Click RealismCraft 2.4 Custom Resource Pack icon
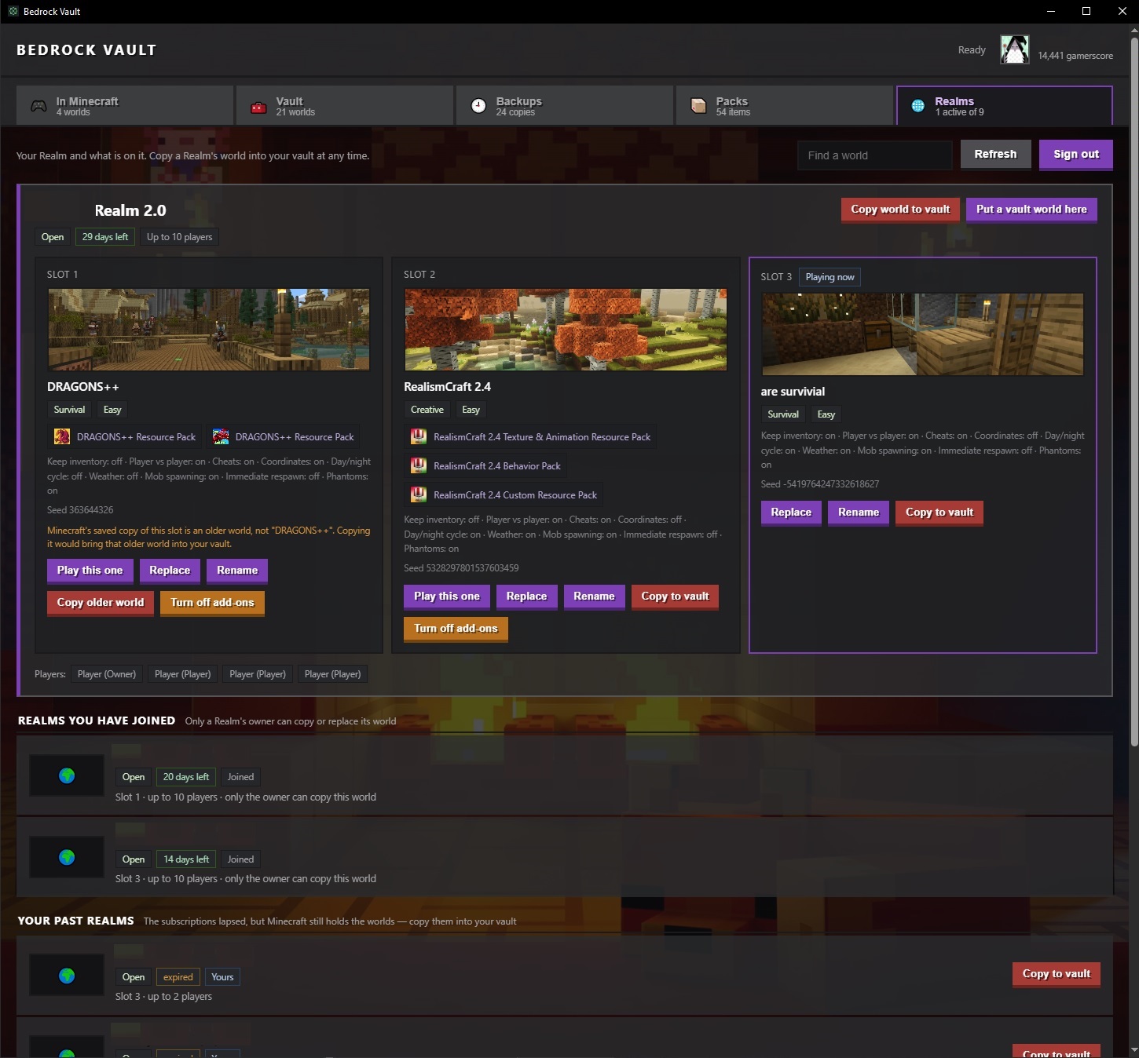Image resolution: width=1139 pixels, height=1058 pixels. pos(419,494)
